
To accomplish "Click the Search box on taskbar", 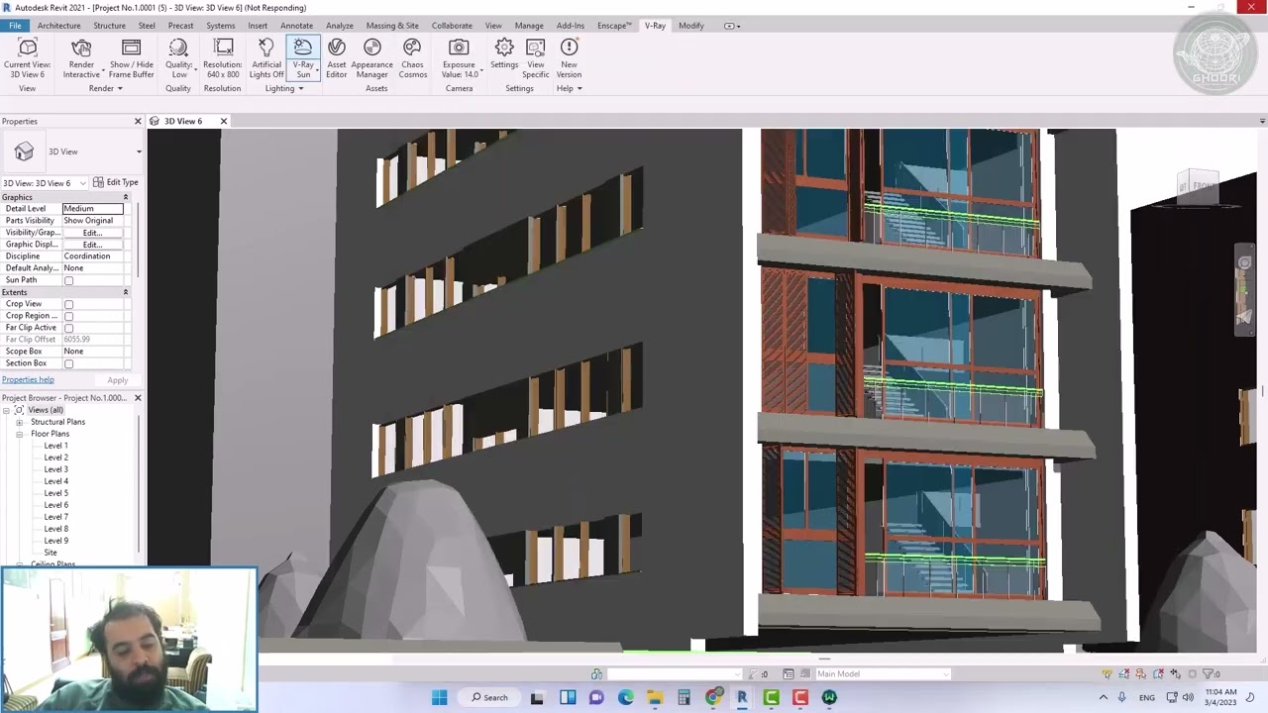I will [490, 697].
